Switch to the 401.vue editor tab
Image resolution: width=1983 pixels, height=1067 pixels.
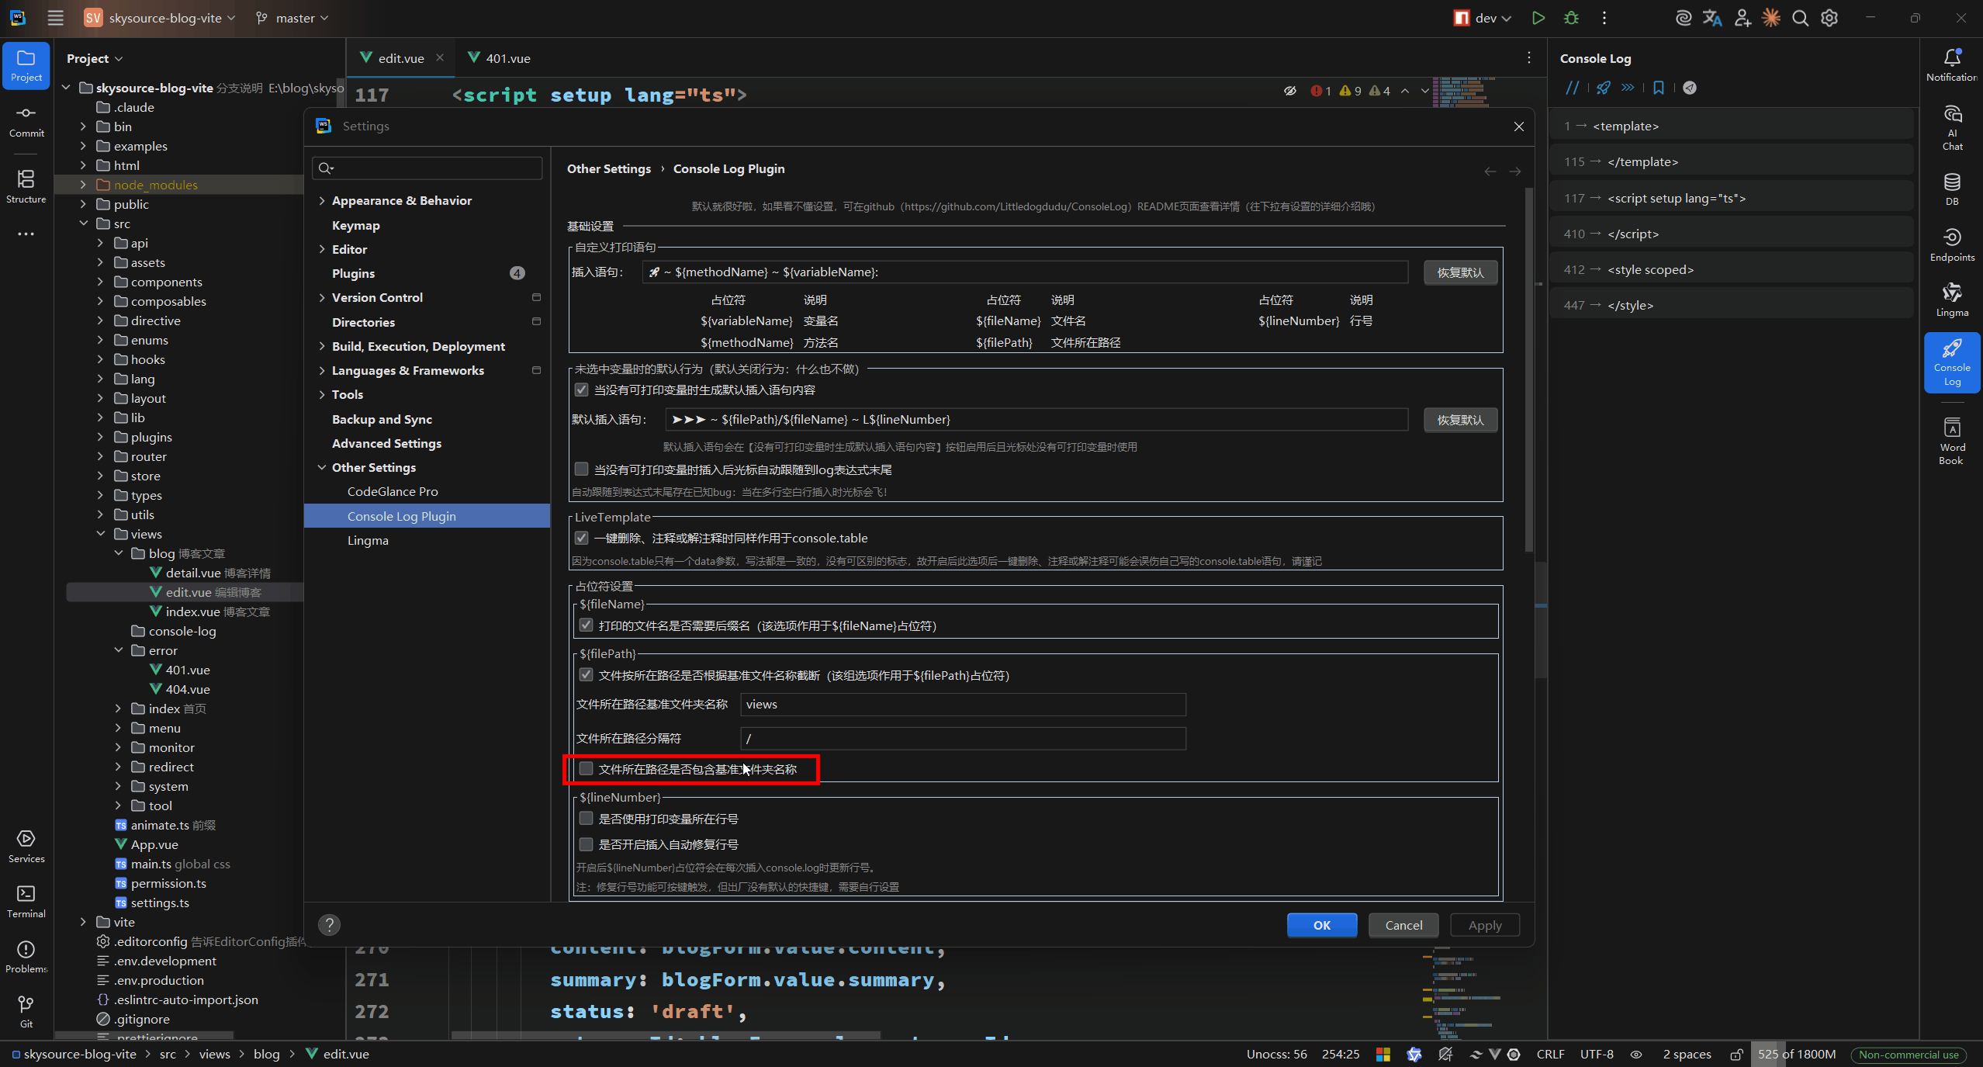pyautogui.click(x=500, y=58)
